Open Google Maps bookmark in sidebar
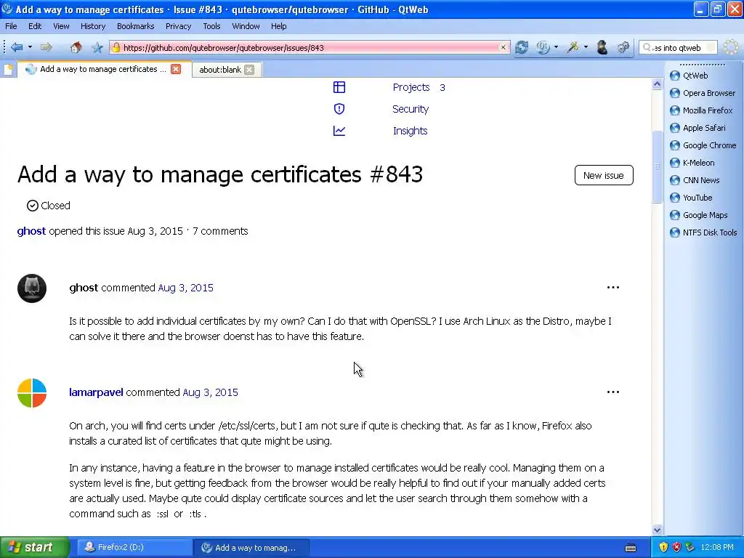This screenshot has height=558, width=744. pos(698,215)
